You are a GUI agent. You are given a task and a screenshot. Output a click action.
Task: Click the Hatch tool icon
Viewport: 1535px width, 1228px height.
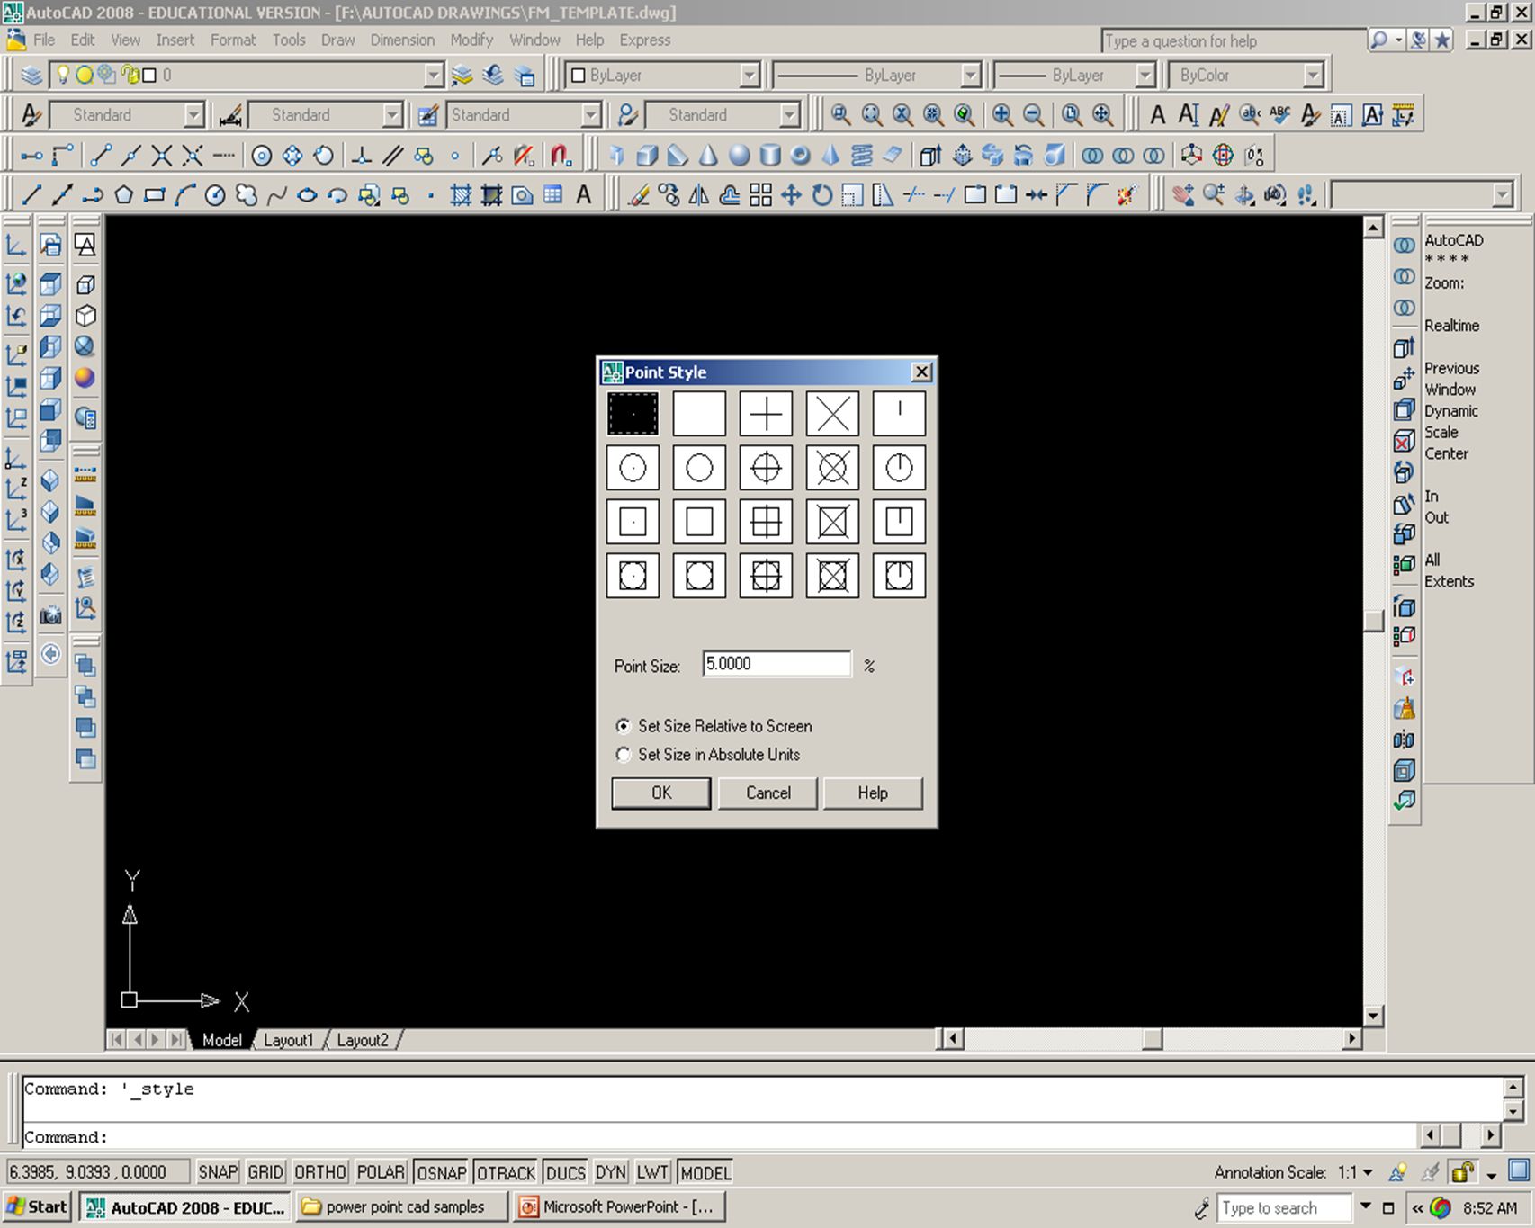pyautogui.click(x=461, y=194)
